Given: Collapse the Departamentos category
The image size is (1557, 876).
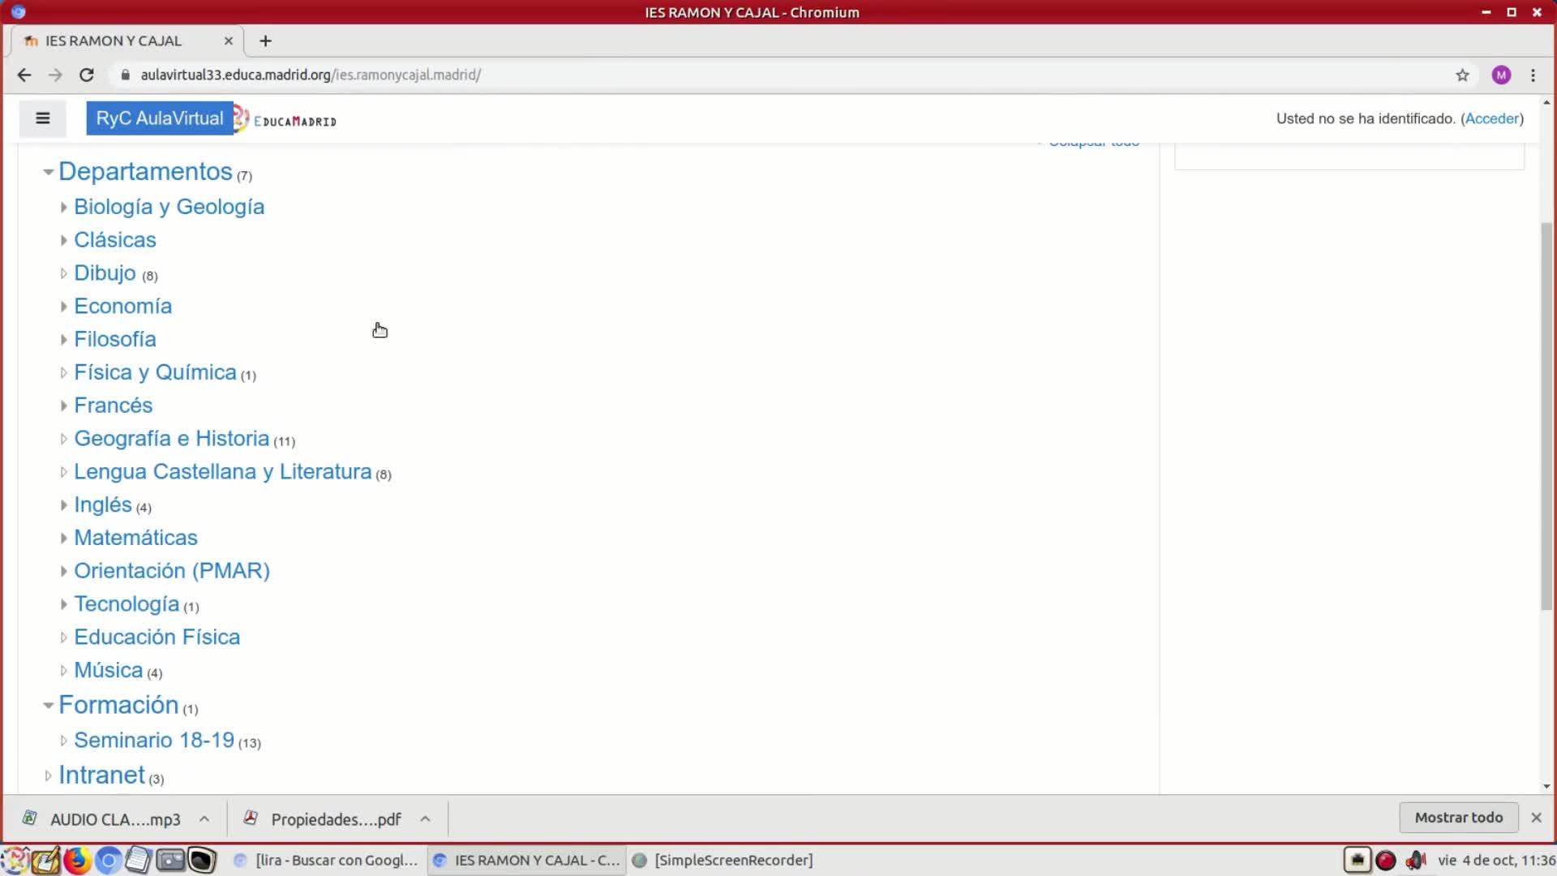Looking at the screenshot, I should (48, 172).
